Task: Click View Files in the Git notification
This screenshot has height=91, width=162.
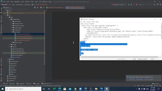Action: 132,79
